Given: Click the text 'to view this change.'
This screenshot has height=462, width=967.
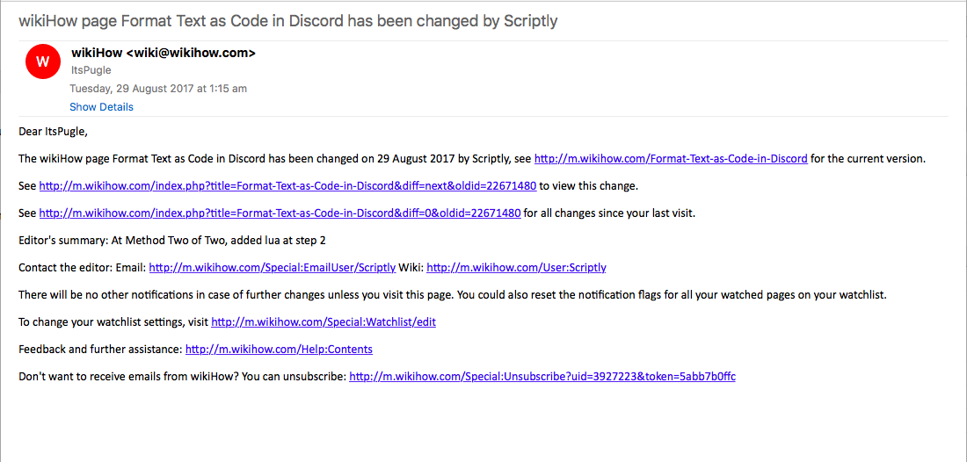Looking at the screenshot, I should coord(587,186).
